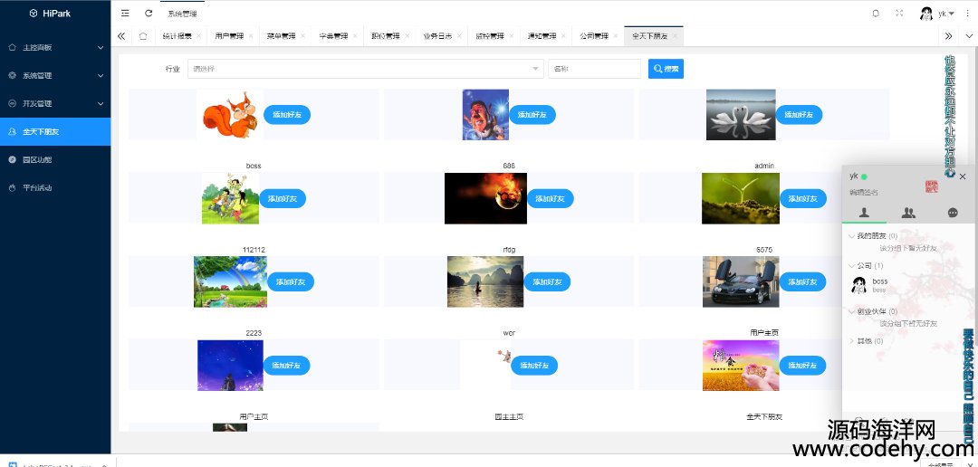This screenshot has height=467, width=978.
Task: Click the yk user avatar
Action: tap(926, 13)
